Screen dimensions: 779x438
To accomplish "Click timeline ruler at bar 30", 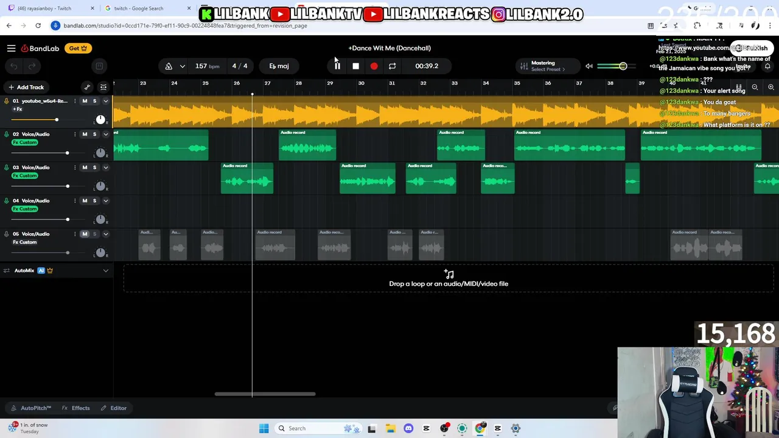I will (x=361, y=83).
